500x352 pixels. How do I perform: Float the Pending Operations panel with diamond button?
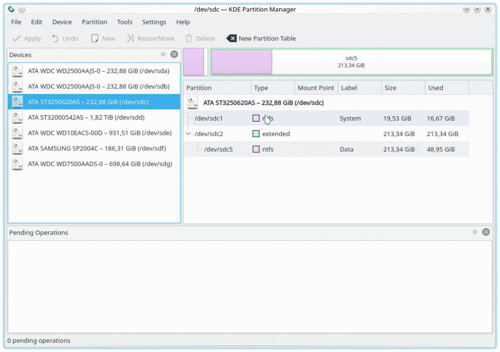[475, 232]
